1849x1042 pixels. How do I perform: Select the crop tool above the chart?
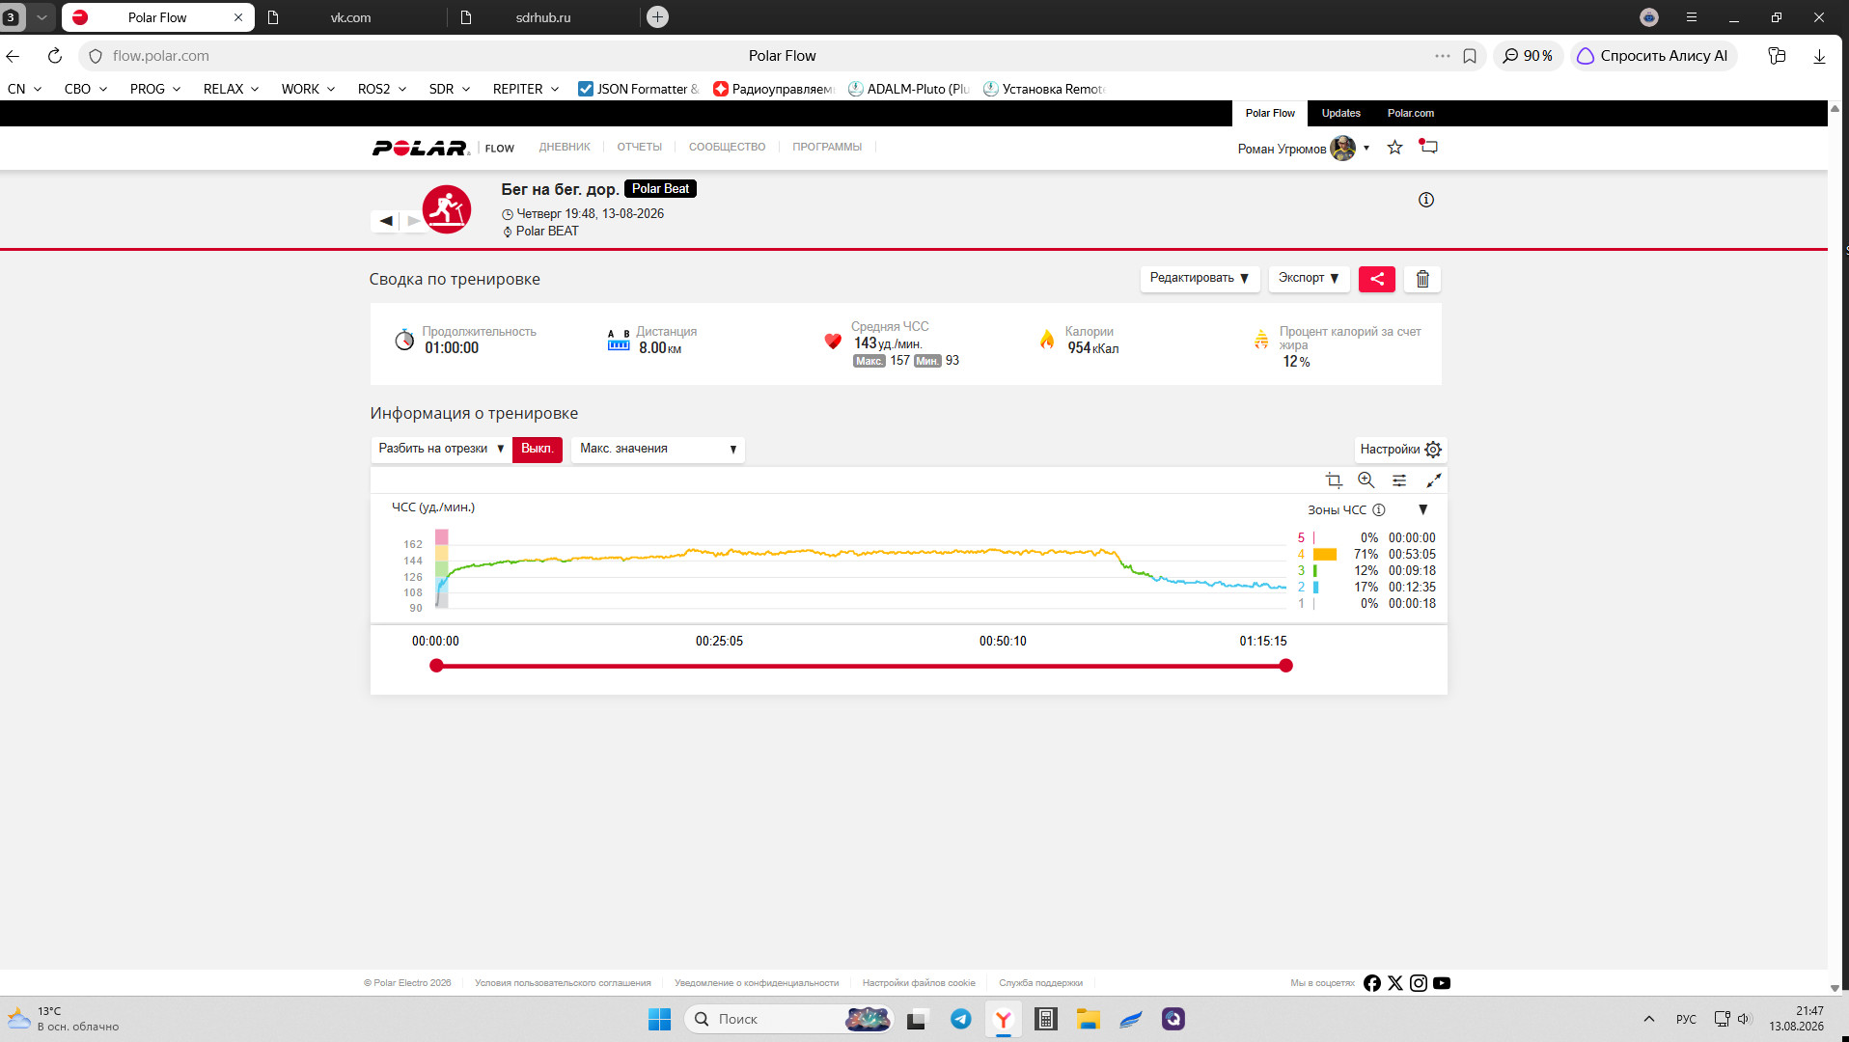(x=1334, y=480)
